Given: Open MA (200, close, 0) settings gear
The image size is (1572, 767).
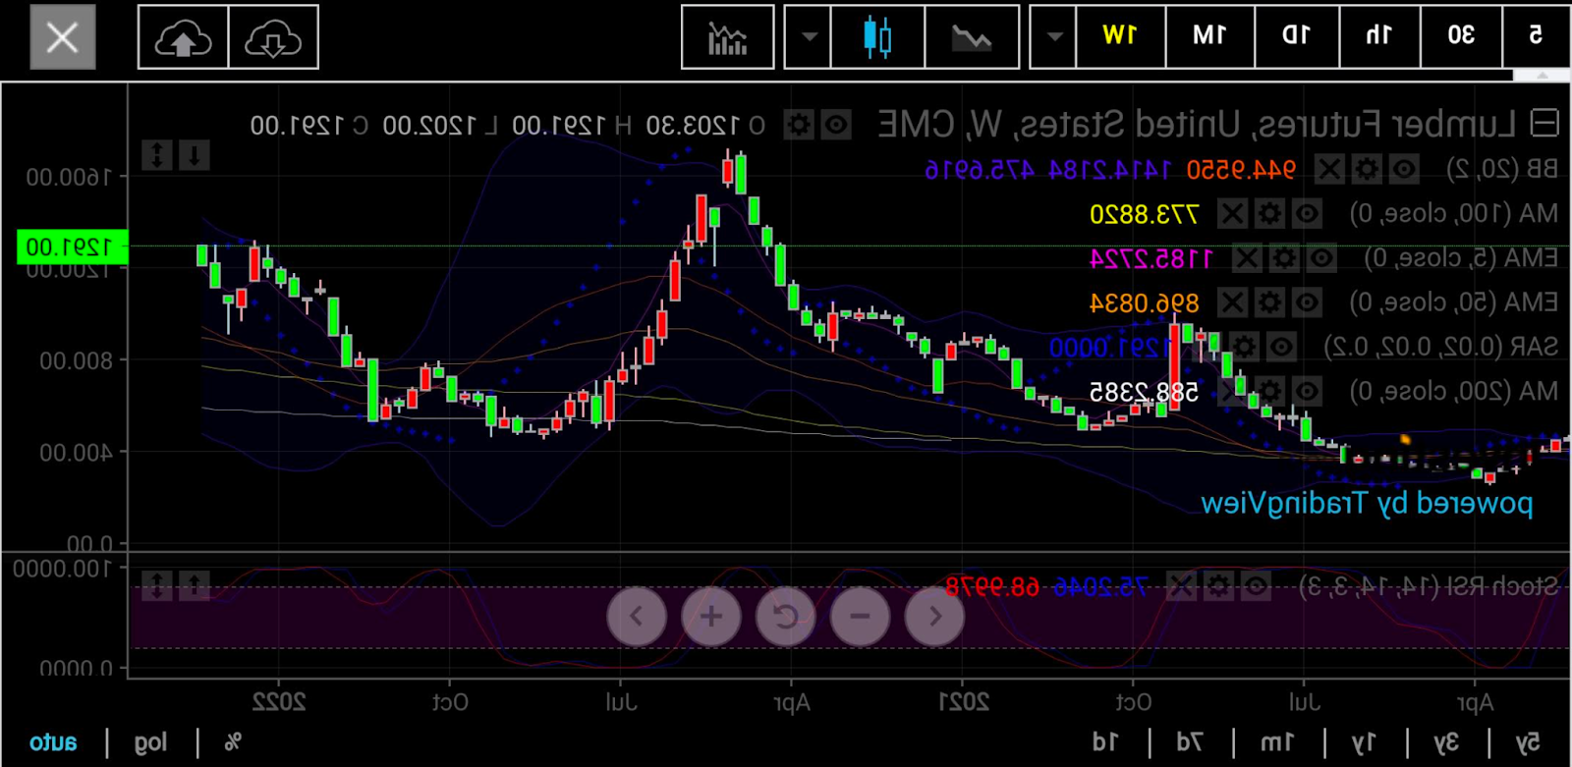Looking at the screenshot, I should point(1270,391).
